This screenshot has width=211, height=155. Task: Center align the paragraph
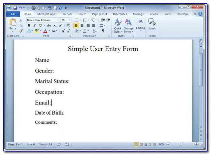coord(82,25)
